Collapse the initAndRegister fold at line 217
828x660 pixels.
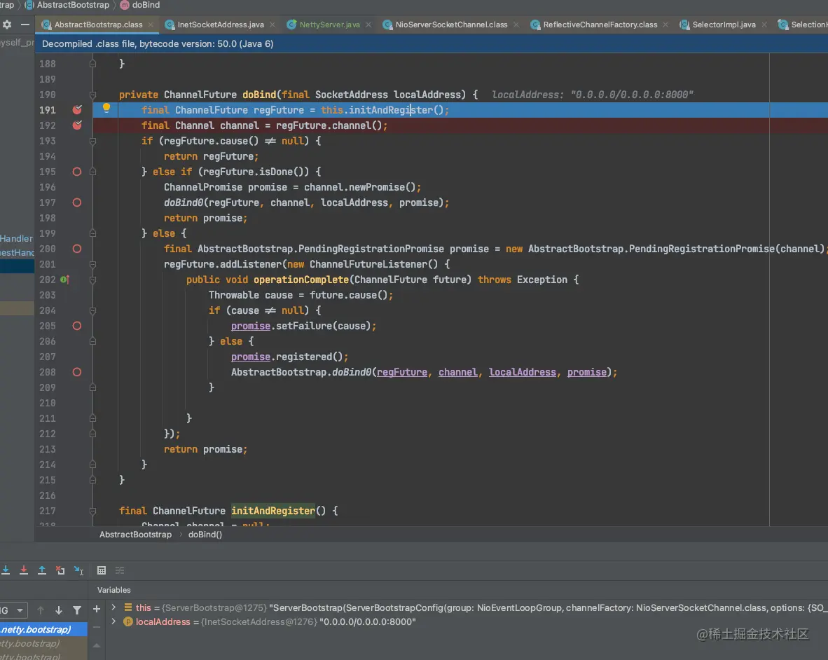coord(93,511)
